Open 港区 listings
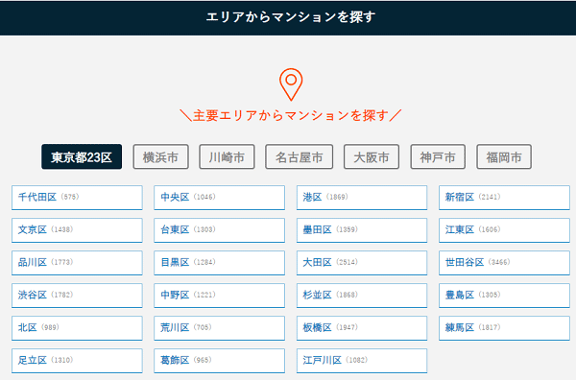 click(x=362, y=198)
